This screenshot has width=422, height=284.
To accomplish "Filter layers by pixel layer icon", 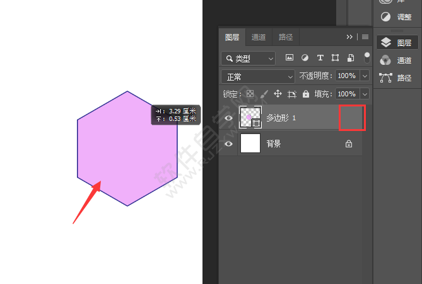I will (x=290, y=58).
